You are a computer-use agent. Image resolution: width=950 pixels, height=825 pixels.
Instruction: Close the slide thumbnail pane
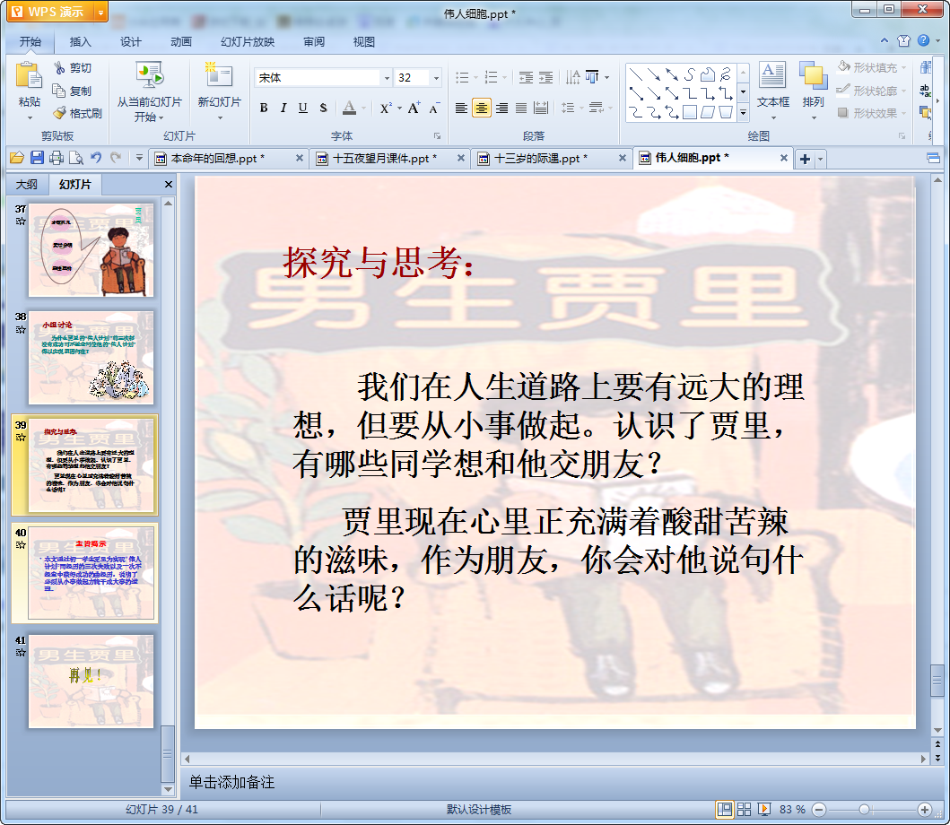[x=169, y=184]
